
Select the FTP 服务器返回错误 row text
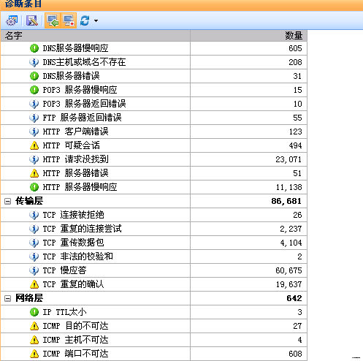point(82,118)
